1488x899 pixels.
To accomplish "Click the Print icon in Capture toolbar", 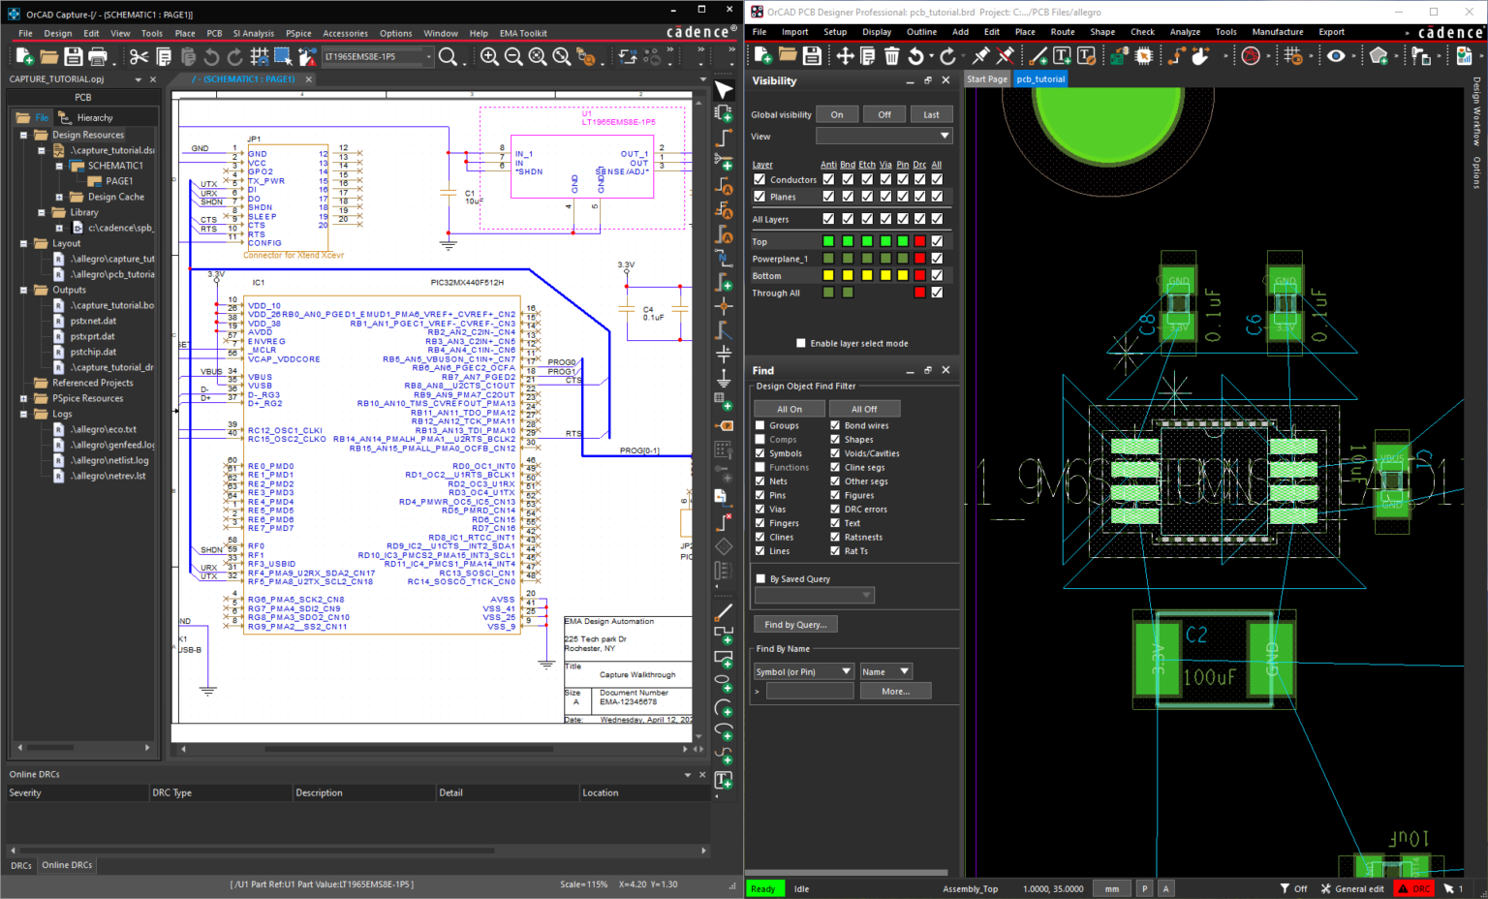I will pyautogui.click(x=97, y=56).
